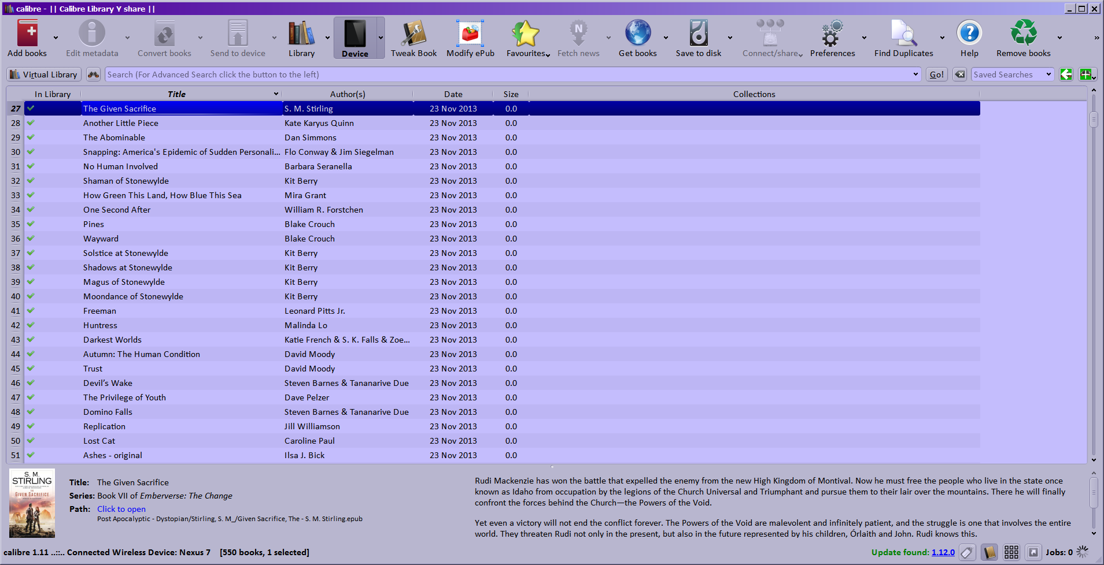Click the Go! search button
1104x565 pixels.
pyautogui.click(x=937, y=75)
